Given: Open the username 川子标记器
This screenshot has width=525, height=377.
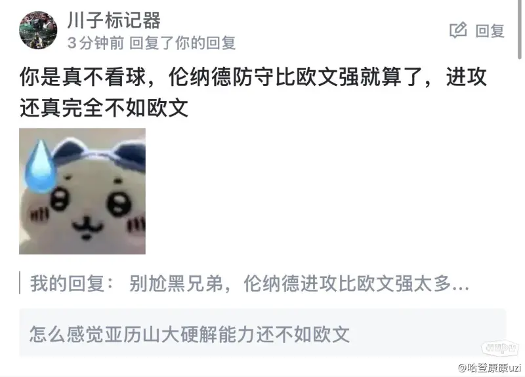Looking at the screenshot, I should [114, 20].
